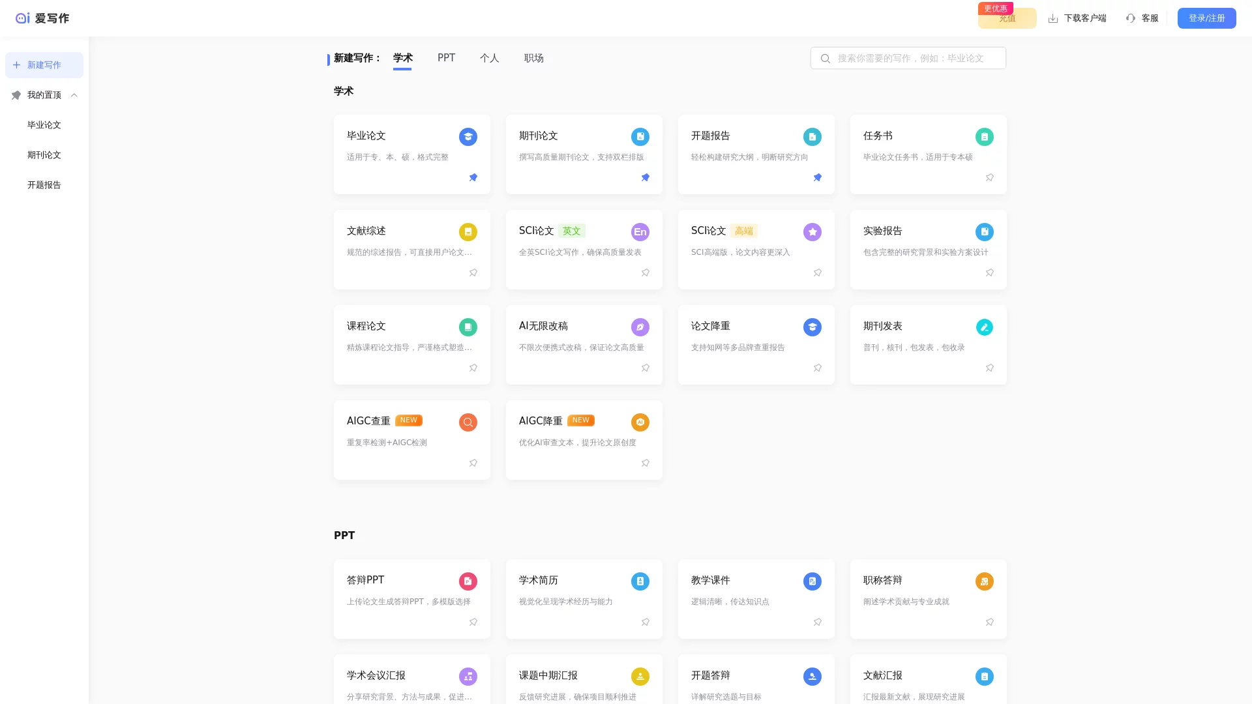The width and height of the screenshot is (1252, 704).
Task: Click the headset icon beside 客服
Action: [x=1131, y=18]
